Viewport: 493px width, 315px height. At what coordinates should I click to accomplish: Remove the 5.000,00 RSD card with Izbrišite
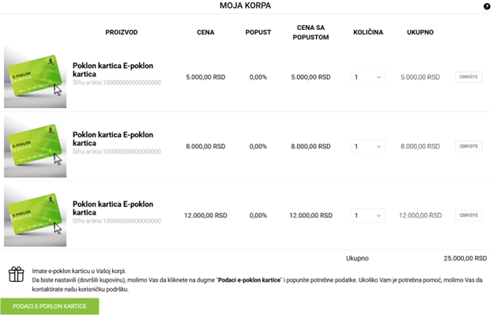click(469, 77)
